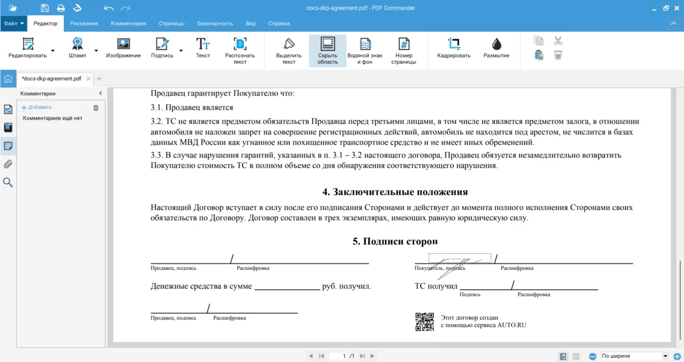This screenshot has height=362, width=684.
Task: Open comments sidebar panel icon
Action: click(8, 146)
